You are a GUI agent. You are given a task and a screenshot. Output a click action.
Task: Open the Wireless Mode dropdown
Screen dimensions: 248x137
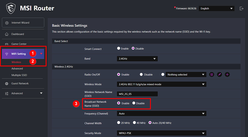point(161,84)
